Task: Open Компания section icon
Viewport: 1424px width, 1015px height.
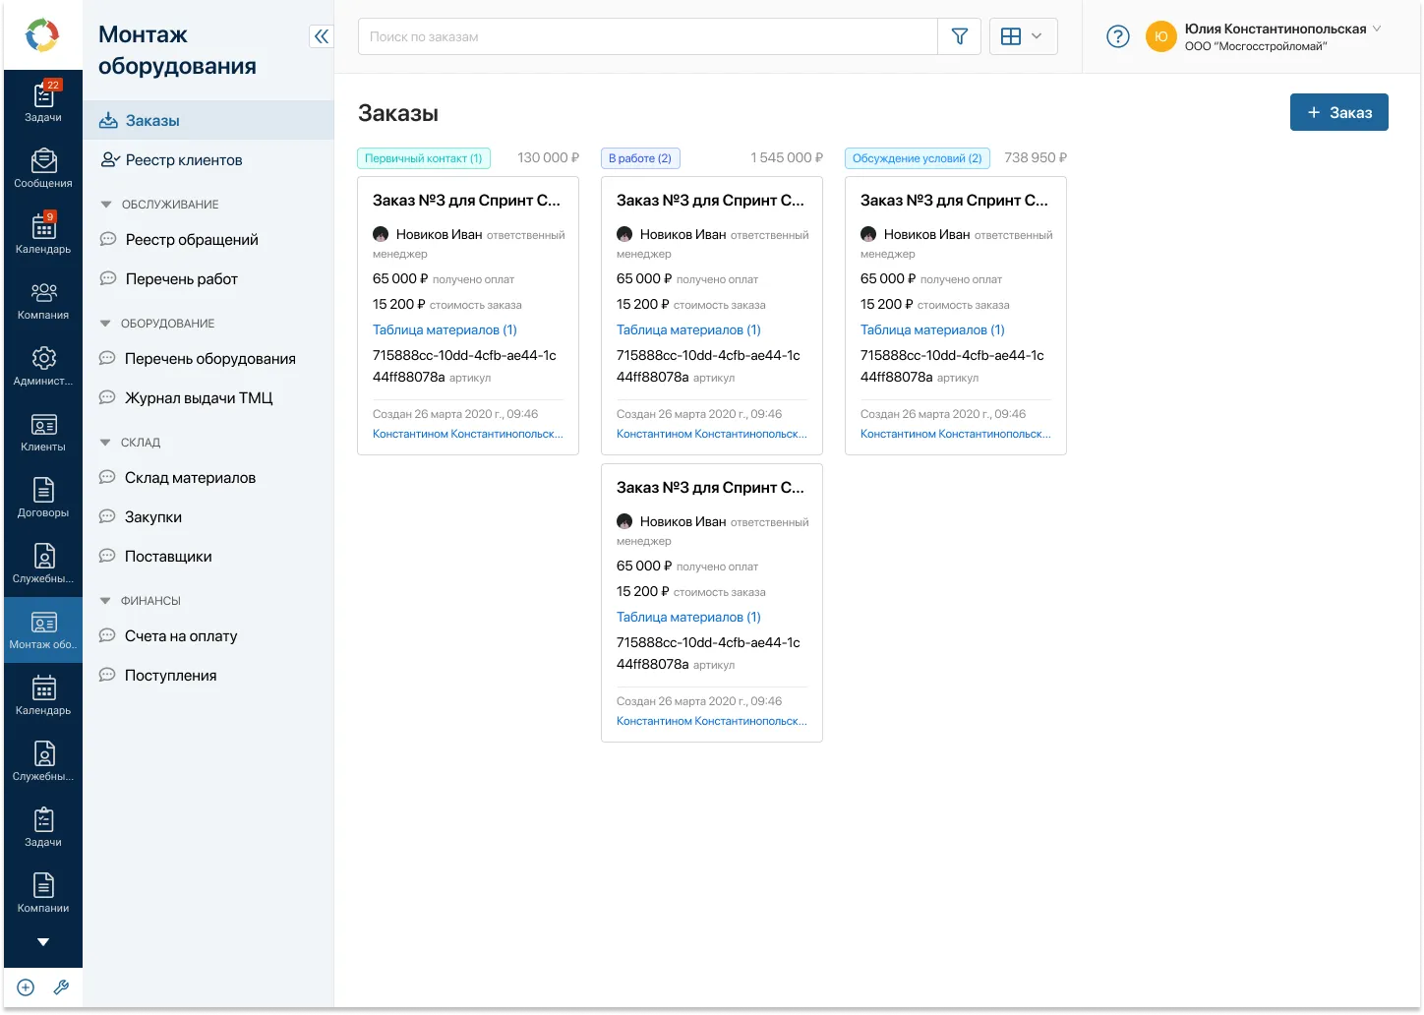Action: (43, 300)
